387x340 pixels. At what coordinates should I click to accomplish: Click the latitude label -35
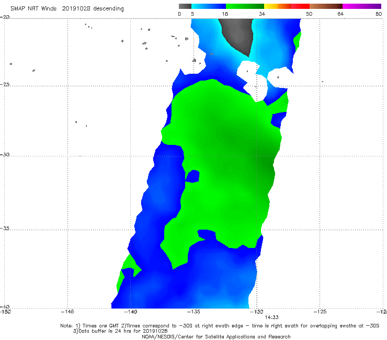pyautogui.click(x=5, y=229)
